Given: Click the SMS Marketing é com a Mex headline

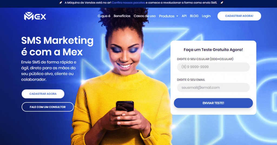Looking at the screenshot, I should [x=57, y=46].
